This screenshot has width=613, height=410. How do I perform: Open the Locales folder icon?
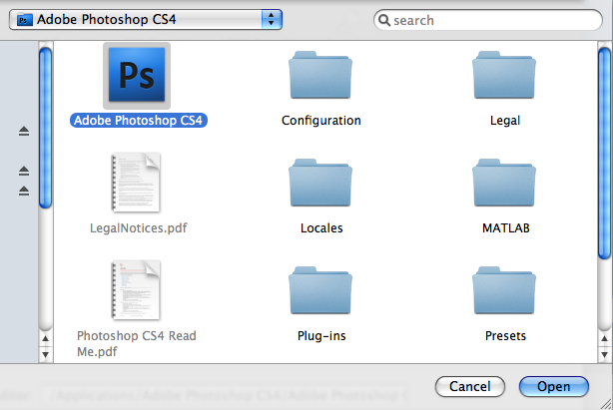[320, 183]
